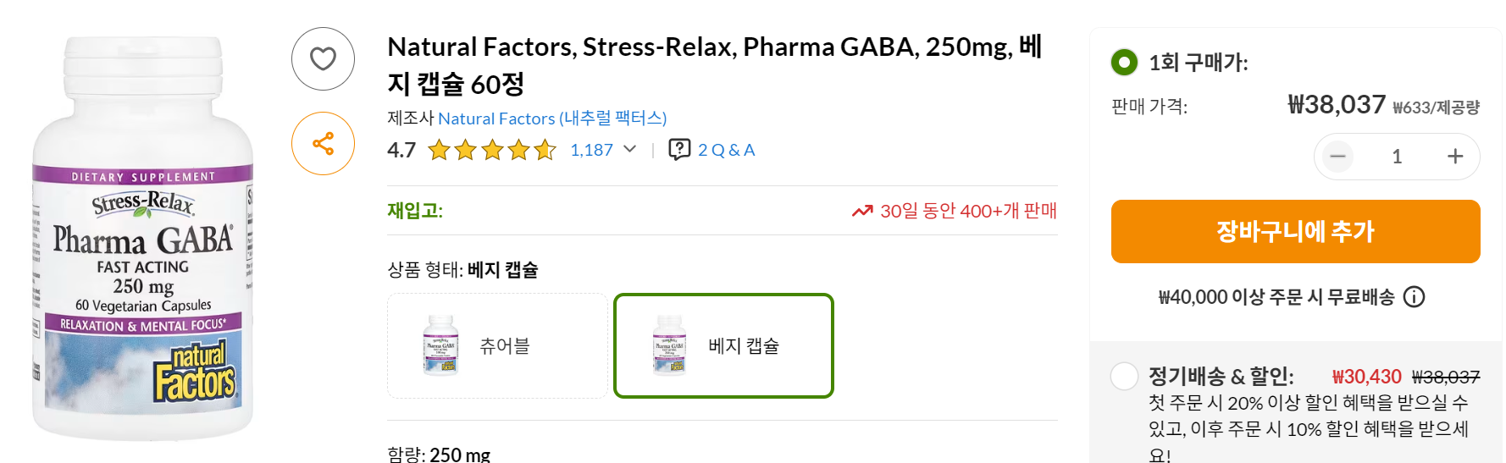
Task: Select the 1회 구매가 radio option
Action: tap(1124, 62)
